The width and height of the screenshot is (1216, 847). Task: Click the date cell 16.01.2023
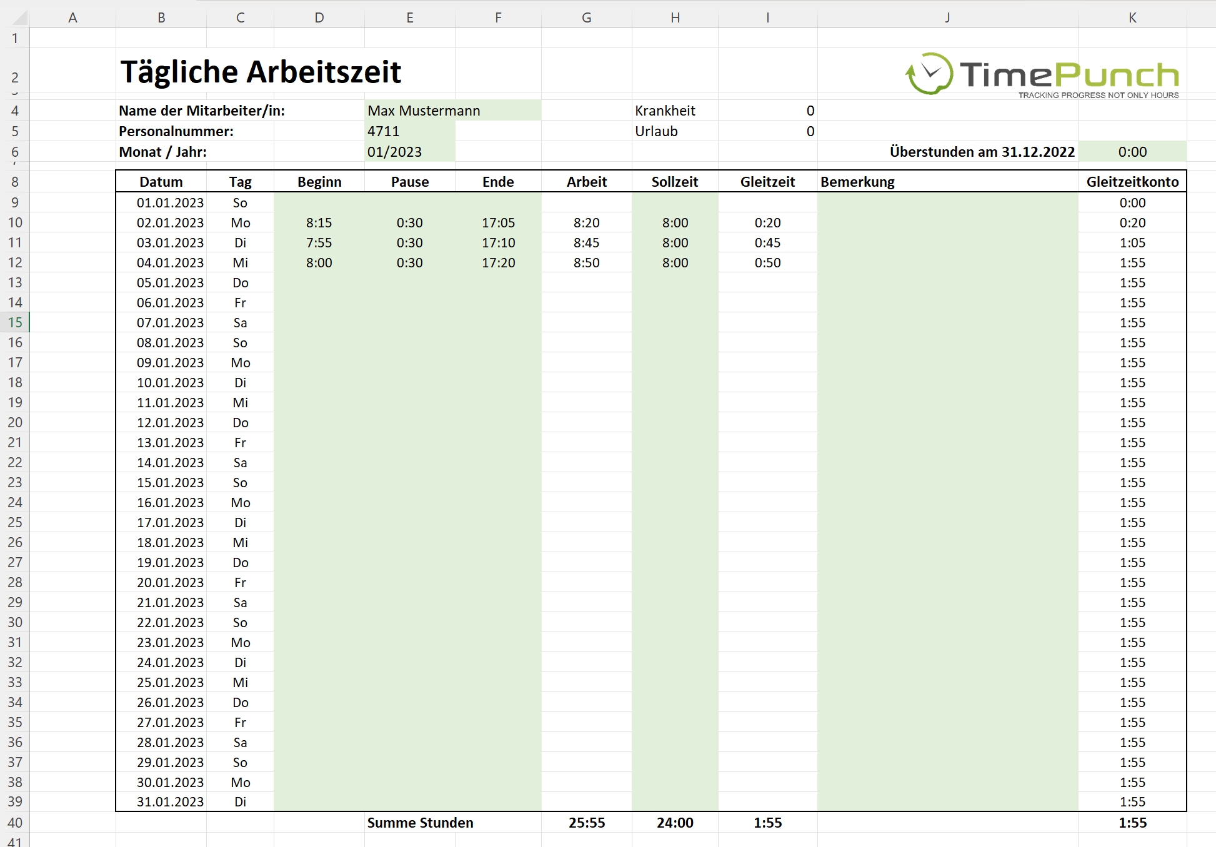(x=161, y=502)
